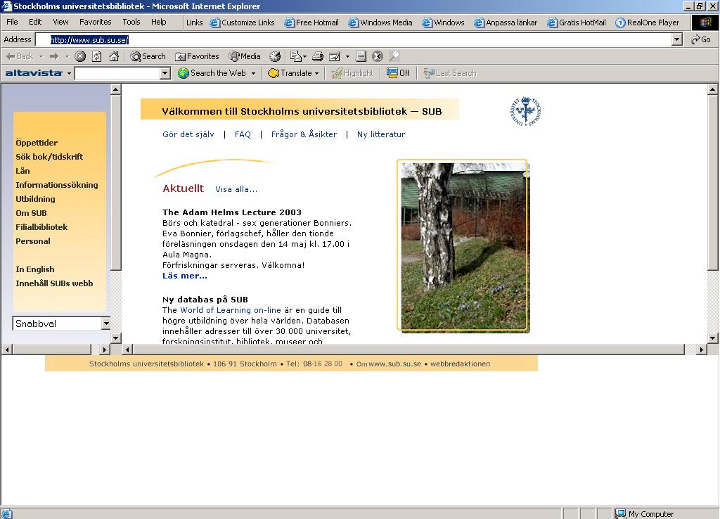The width and height of the screenshot is (720, 519).
Task: Click the Stockholm University seal logo
Action: pyautogui.click(x=526, y=111)
